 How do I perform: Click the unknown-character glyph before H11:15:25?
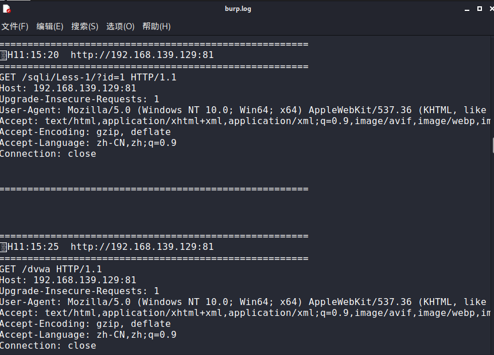click(3, 248)
